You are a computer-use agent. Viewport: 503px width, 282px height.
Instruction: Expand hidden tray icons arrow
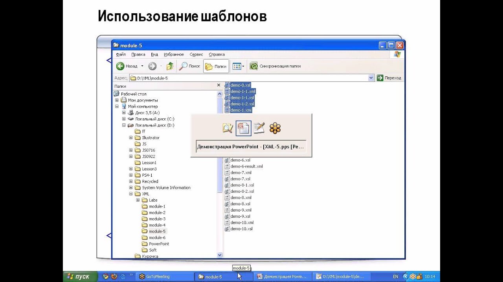click(x=406, y=277)
